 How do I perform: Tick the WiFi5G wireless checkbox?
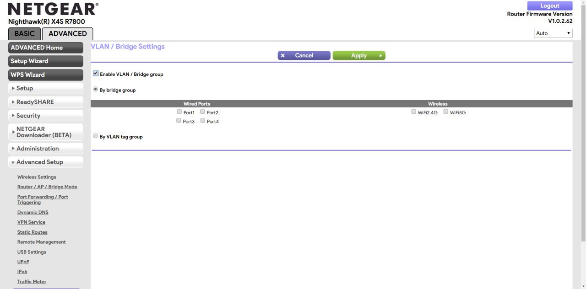pos(446,112)
